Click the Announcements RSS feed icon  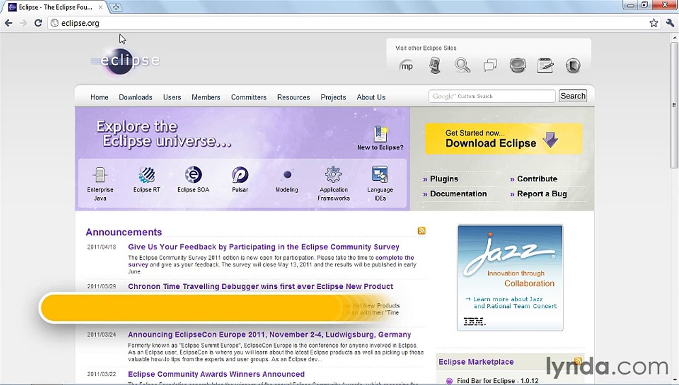(421, 231)
